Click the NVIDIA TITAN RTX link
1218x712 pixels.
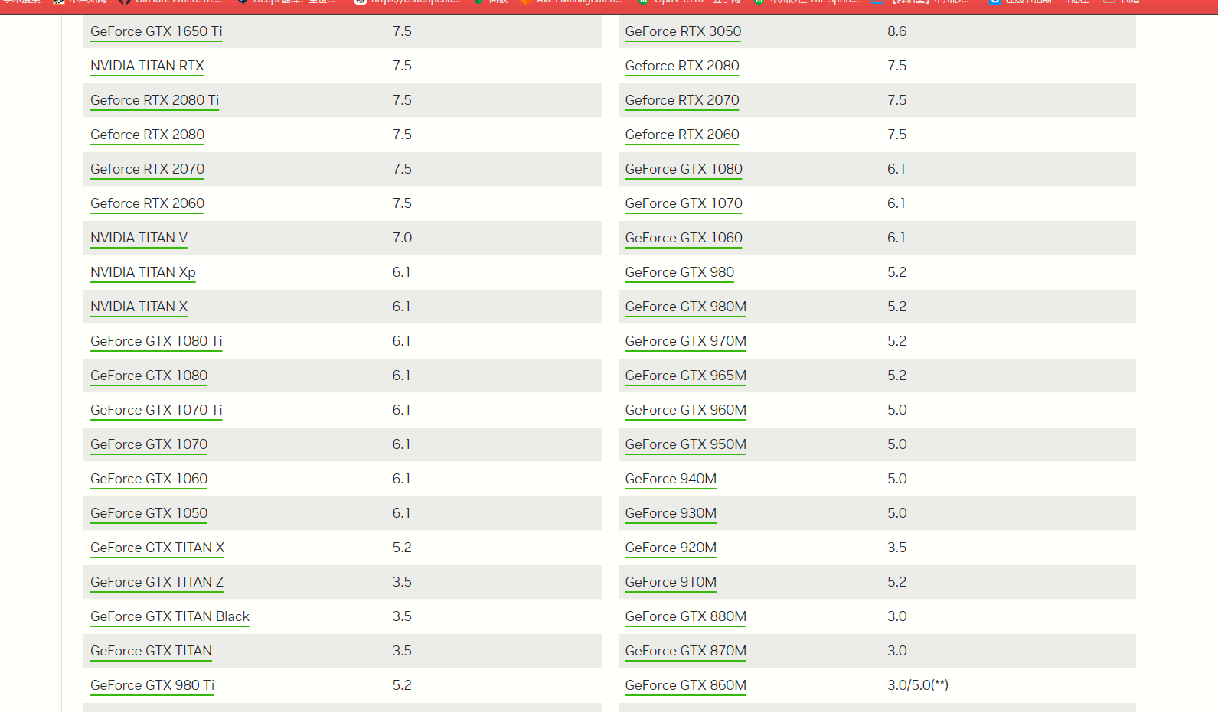click(147, 66)
